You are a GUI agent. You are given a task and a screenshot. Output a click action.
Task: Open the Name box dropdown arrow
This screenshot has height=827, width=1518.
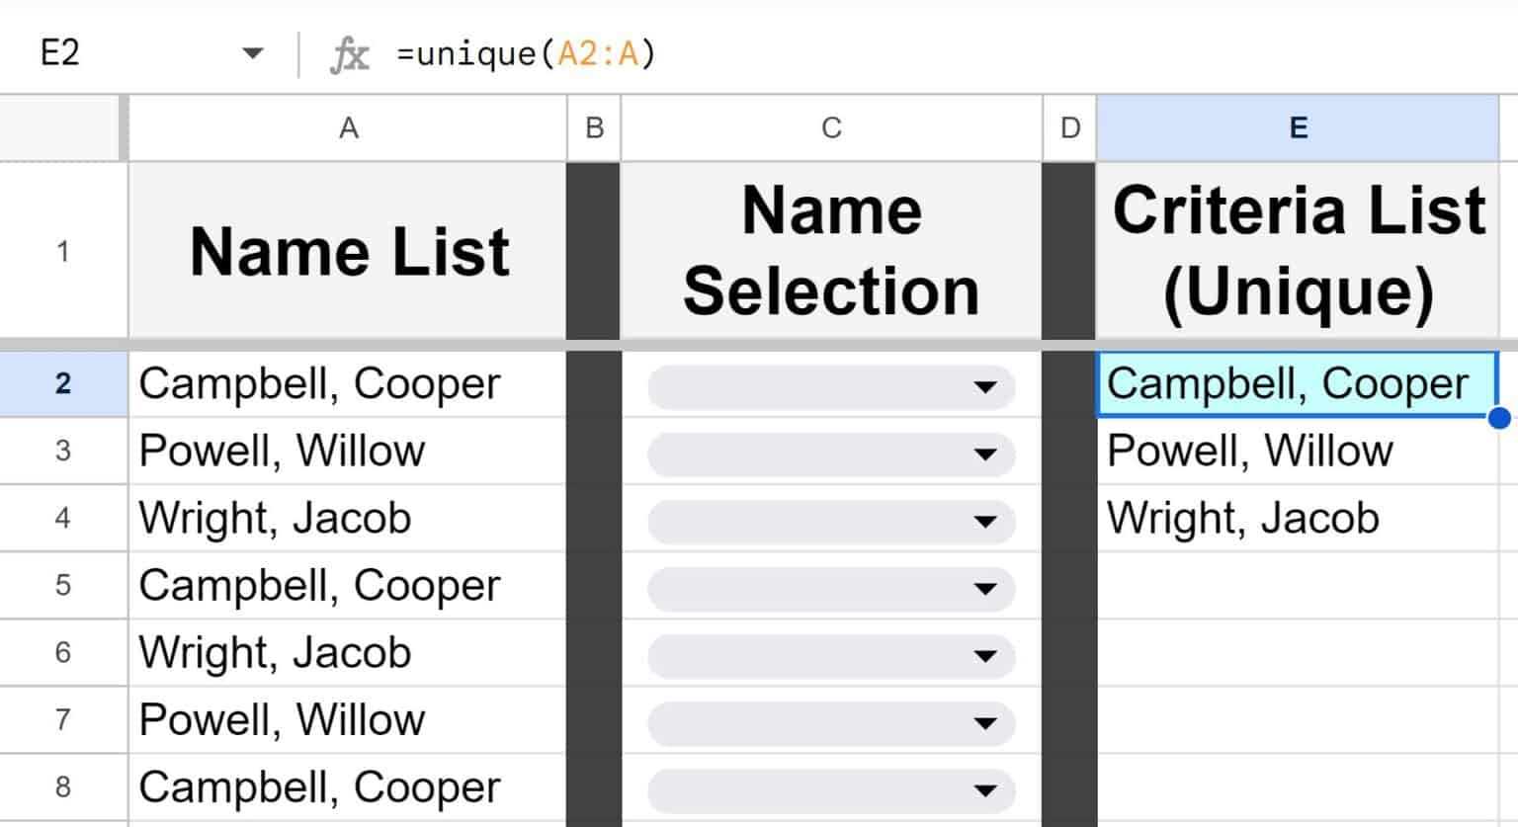(x=253, y=52)
